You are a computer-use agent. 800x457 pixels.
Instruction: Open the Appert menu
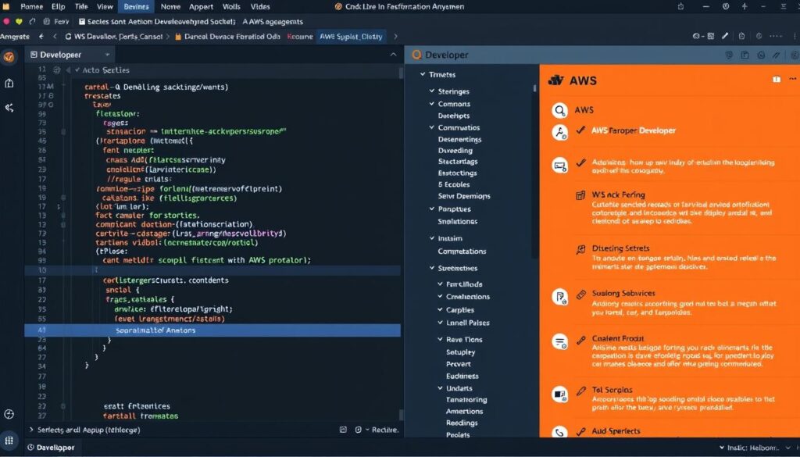point(201,6)
